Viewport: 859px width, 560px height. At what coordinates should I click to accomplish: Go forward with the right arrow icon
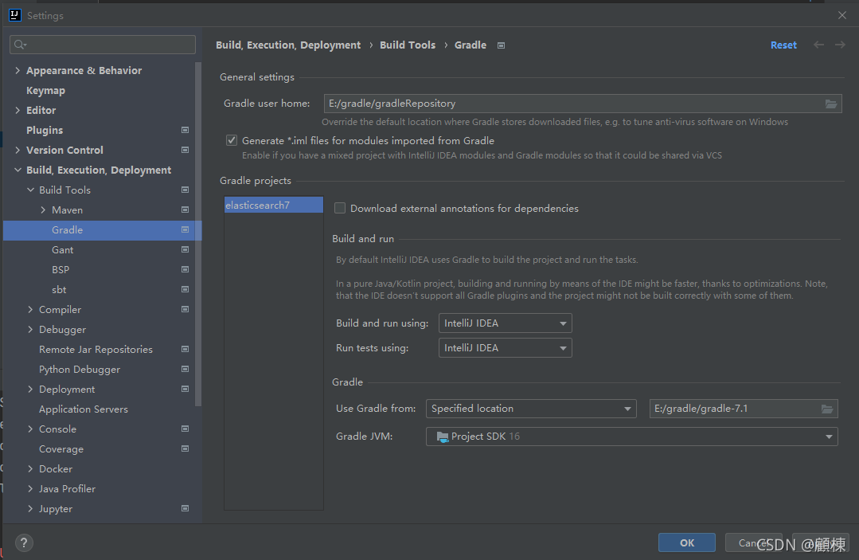point(840,45)
